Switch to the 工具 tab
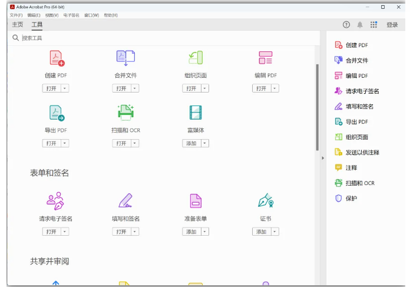The height and width of the screenshot is (287, 410). (x=37, y=25)
